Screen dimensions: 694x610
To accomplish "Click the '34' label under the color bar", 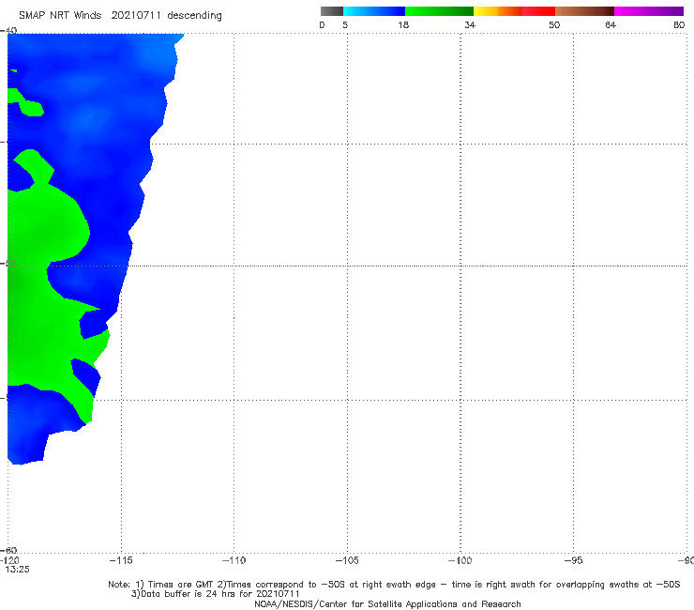I will (x=470, y=25).
